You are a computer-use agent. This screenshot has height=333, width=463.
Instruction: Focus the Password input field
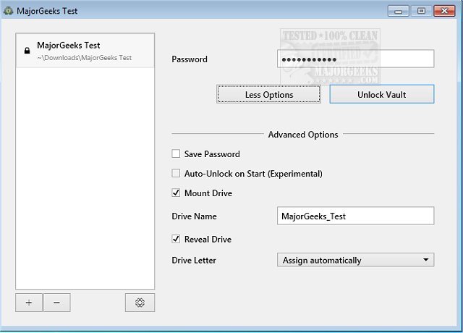(x=355, y=59)
